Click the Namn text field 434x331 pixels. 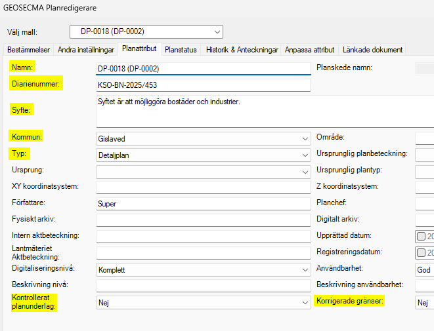202,68
